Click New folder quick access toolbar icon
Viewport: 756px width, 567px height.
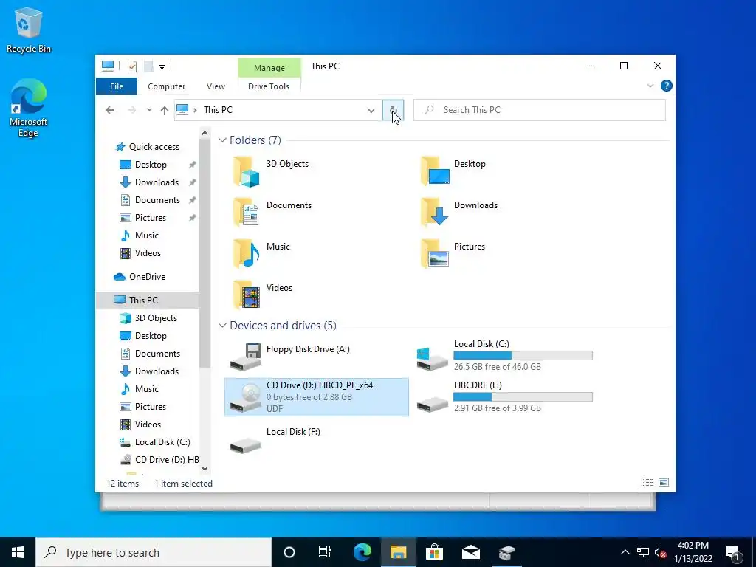click(148, 66)
